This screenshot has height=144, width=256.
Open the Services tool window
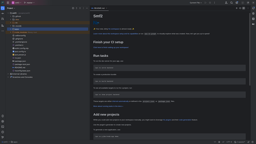tap(2, 121)
